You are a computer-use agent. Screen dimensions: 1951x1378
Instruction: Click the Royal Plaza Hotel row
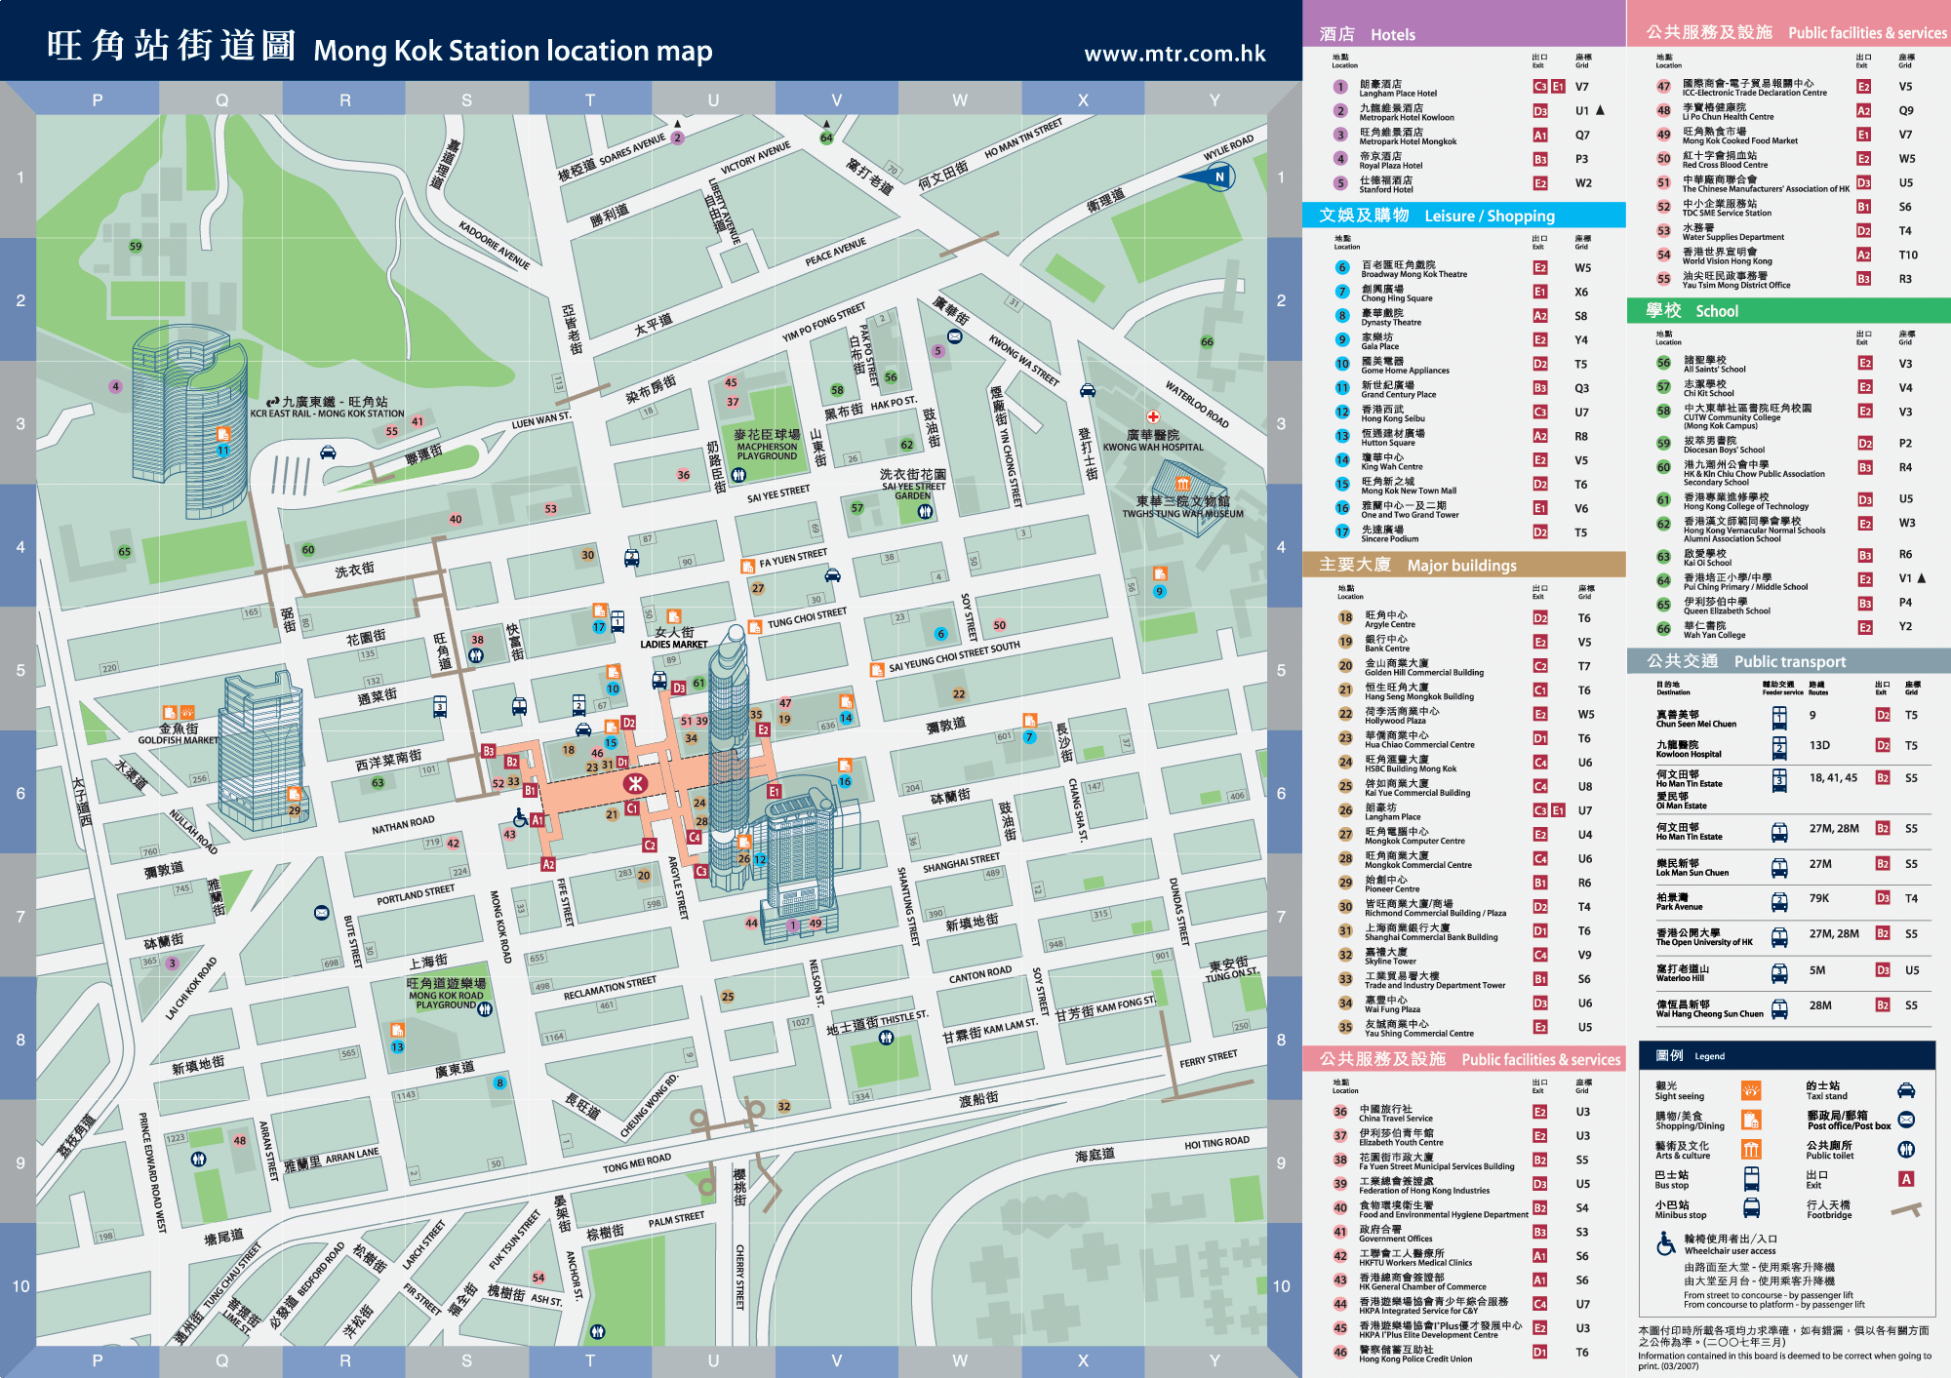pos(1464,160)
